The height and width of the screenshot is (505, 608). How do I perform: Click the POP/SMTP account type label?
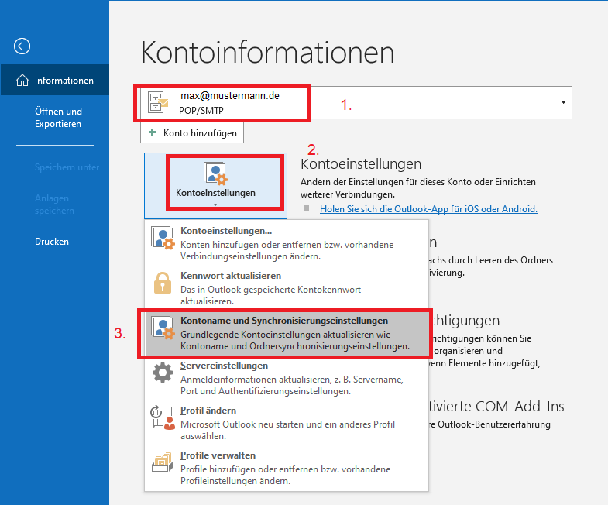(201, 111)
